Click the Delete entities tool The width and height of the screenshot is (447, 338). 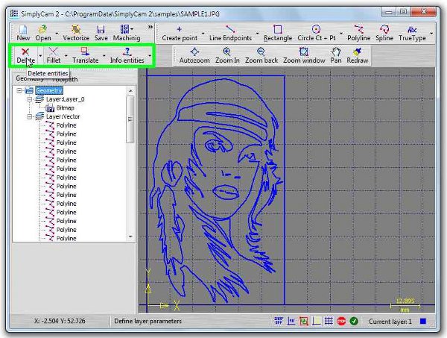tap(25, 56)
